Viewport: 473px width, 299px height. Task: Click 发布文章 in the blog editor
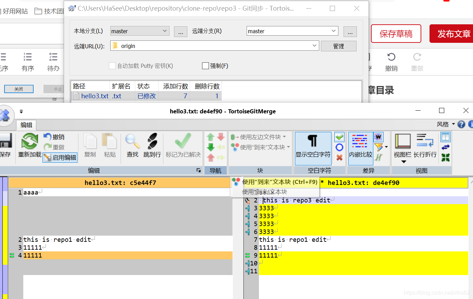452,34
